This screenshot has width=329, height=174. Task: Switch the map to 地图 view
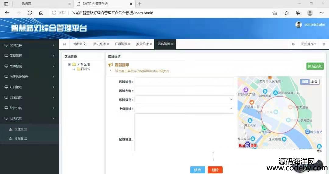[x=305, y=82]
